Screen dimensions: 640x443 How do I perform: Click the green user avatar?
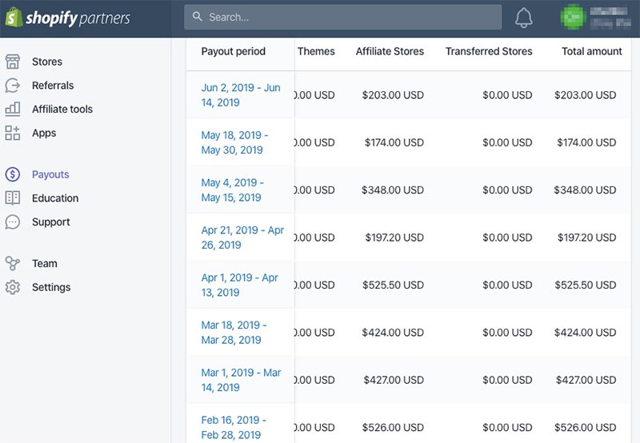[573, 17]
